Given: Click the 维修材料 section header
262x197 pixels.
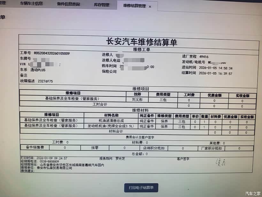Looking at the screenshot, I should 140,110.
